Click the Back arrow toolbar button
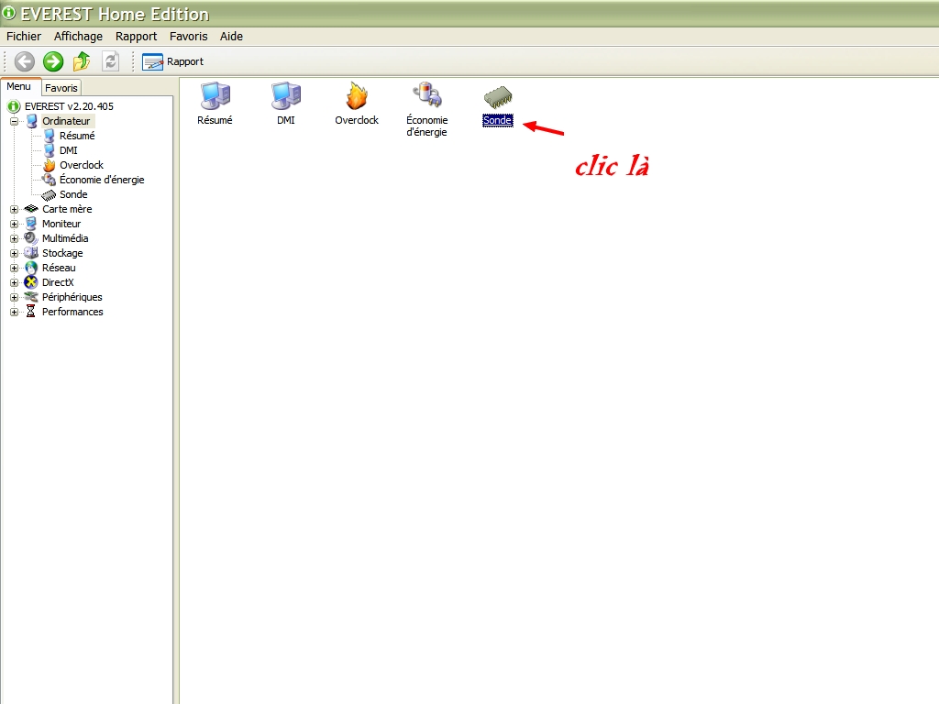939x704 pixels. 25,61
